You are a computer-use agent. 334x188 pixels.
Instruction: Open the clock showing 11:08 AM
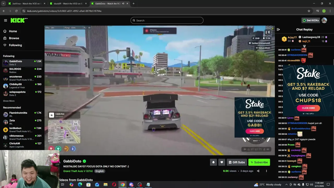coord(319,184)
